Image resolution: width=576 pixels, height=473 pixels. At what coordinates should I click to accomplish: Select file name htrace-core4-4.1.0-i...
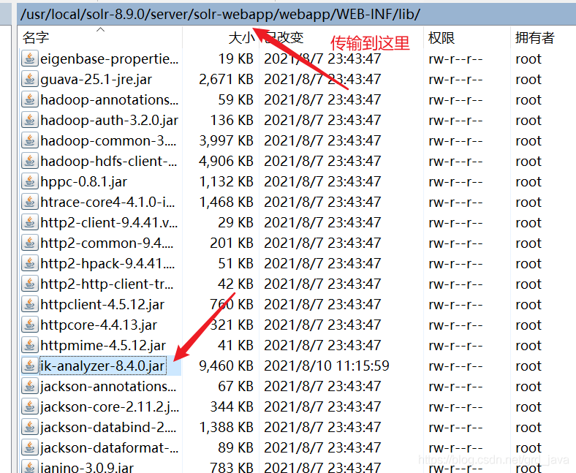(107, 203)
